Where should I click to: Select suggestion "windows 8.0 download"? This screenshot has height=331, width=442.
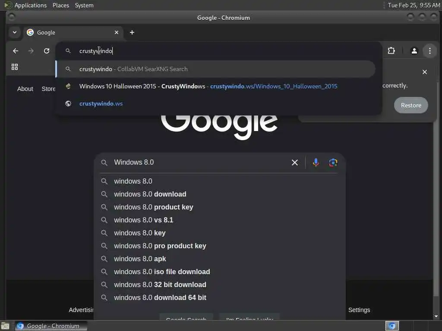pyautogui.click(x=219, y=194)
